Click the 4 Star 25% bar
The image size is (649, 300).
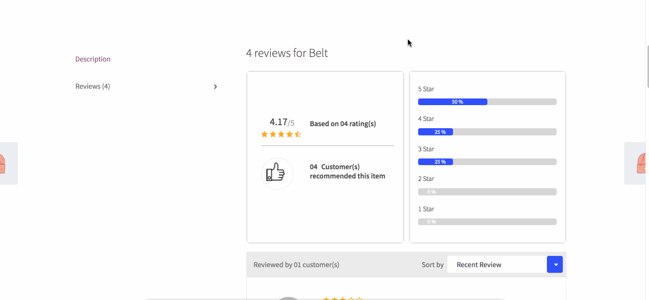pos(487,132)
